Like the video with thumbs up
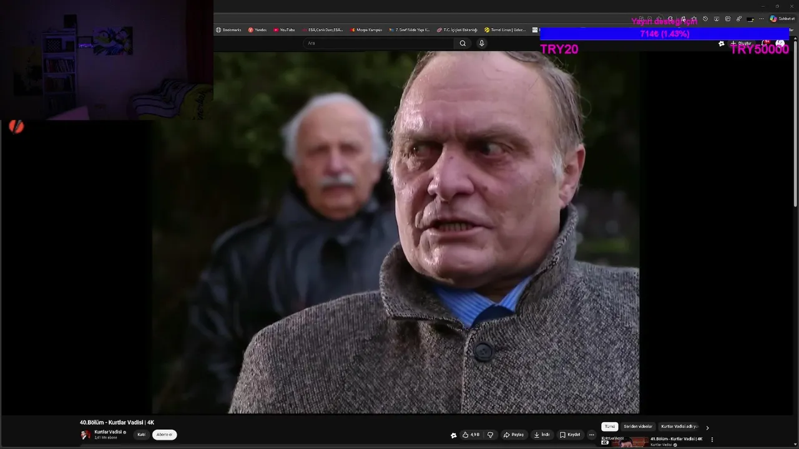Viewport: 799px width, 449px height. click(x=471, y=435)
